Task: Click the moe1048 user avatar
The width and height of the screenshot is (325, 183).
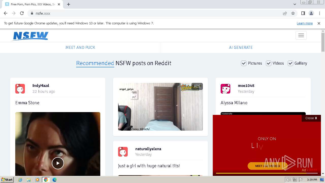Action: point(225,89)
